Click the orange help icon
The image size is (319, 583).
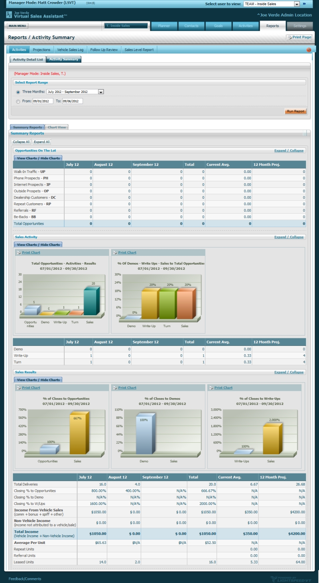coord(309,50)
